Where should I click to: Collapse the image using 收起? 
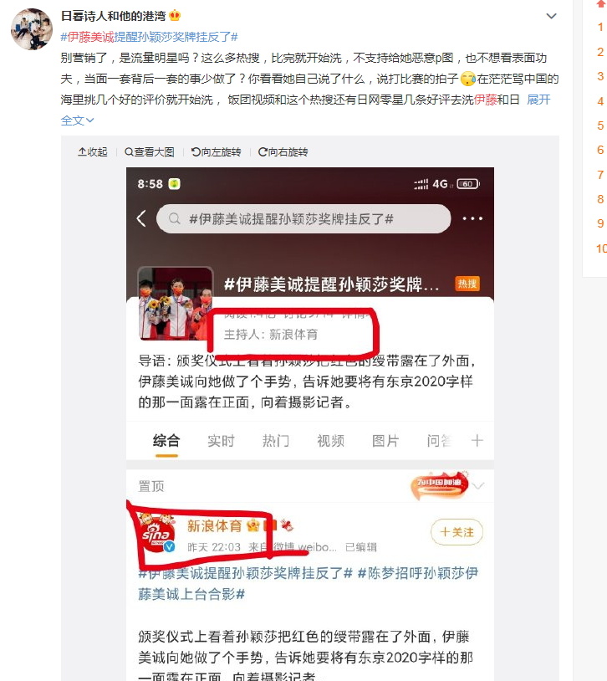[93, 152]
